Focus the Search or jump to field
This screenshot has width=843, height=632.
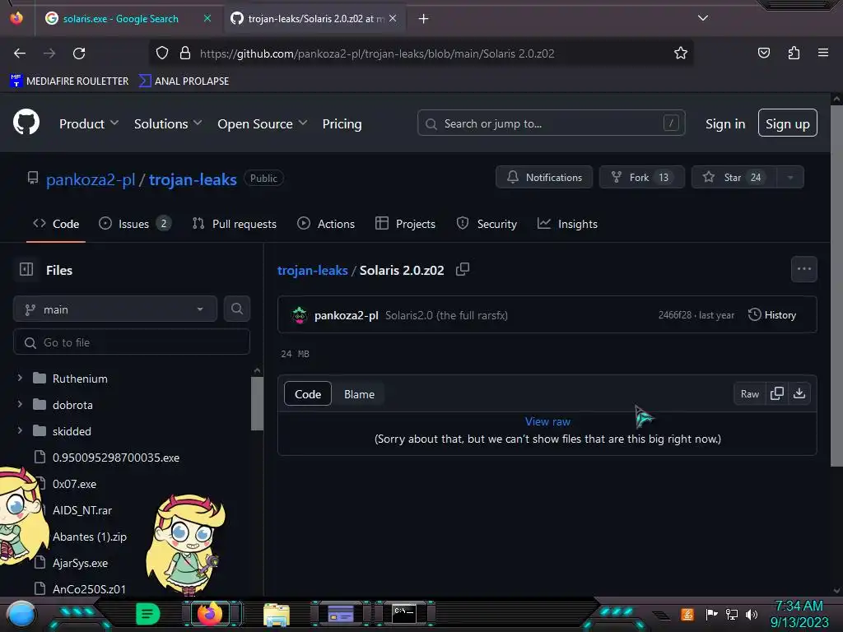pyautogui.click(x=551, y=123)
